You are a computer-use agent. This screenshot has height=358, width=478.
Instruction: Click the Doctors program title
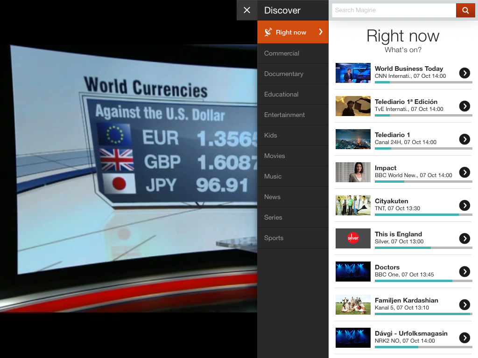point(387,267)
